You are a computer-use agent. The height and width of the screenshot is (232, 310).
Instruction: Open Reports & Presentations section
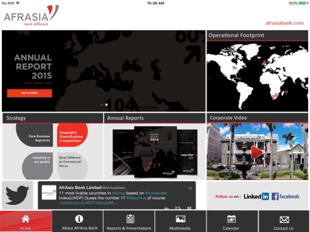click(129, 221)
